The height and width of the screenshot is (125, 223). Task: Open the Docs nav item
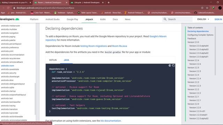[115, 19]
